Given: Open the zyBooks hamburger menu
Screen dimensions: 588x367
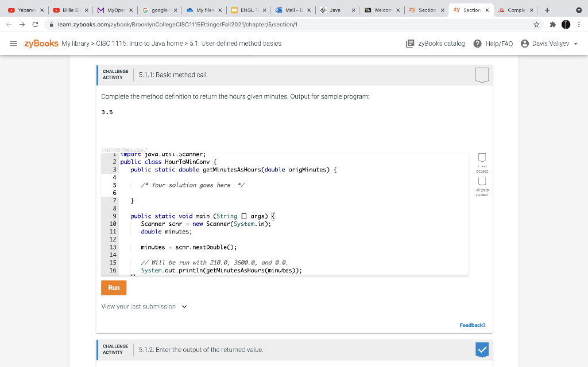Looking at the screenshot, I should [x=13, y=44].
